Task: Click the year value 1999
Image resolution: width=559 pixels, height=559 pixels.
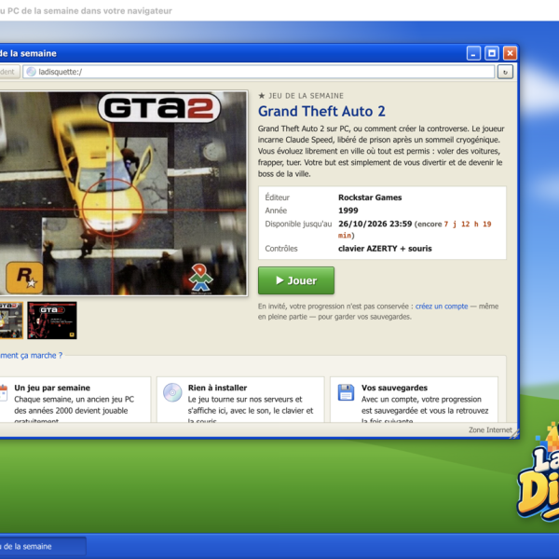Action: point(348,211)
